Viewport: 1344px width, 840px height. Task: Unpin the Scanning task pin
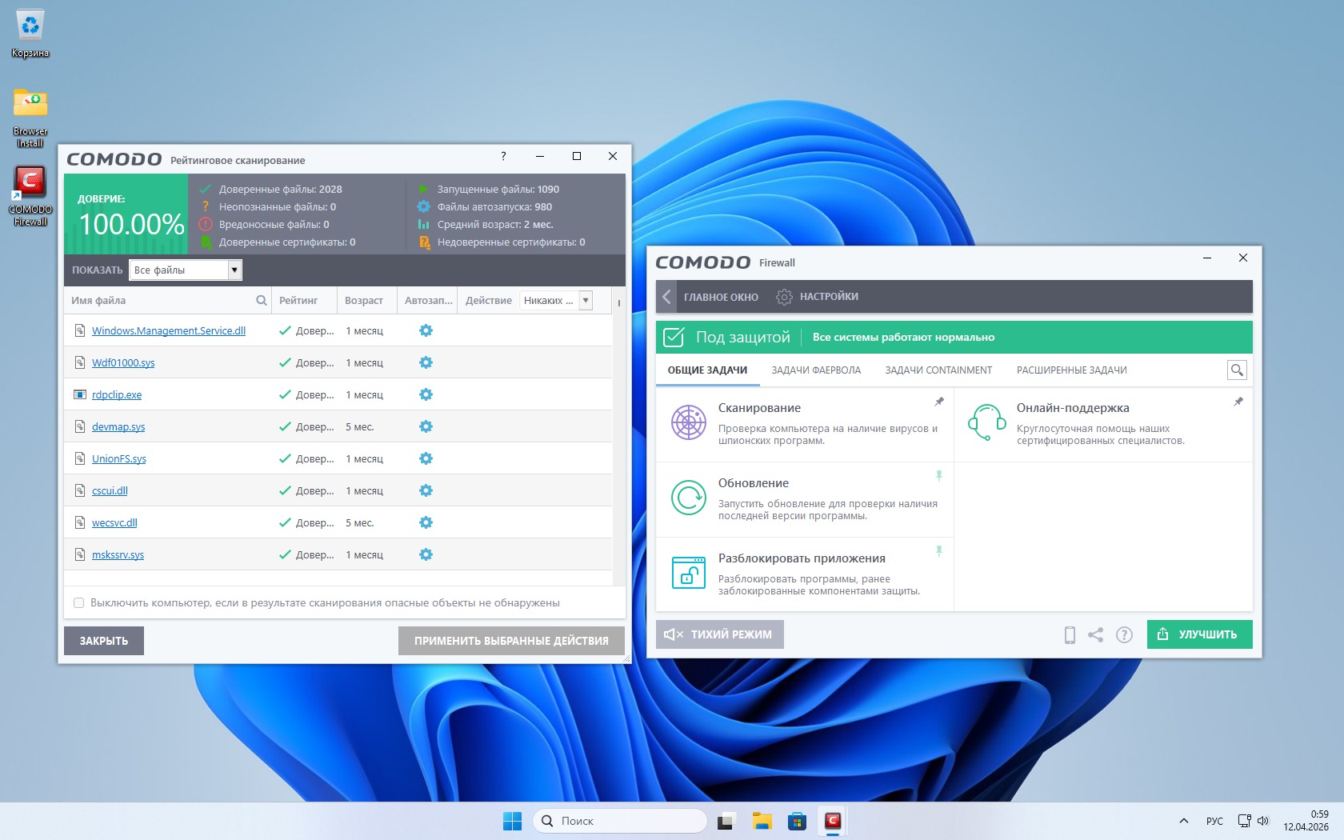point(939,402)
